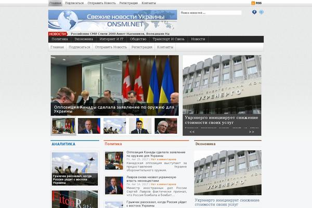Screen dimensions: 312x208
Task: Open the Facebook page icon
Action: point(254,12)
